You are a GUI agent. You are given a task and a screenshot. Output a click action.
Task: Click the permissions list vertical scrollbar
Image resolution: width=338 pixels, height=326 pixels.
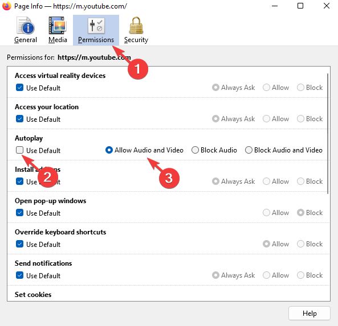click(328, 133)
